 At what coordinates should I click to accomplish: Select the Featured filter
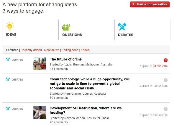(x=12, y=50)
